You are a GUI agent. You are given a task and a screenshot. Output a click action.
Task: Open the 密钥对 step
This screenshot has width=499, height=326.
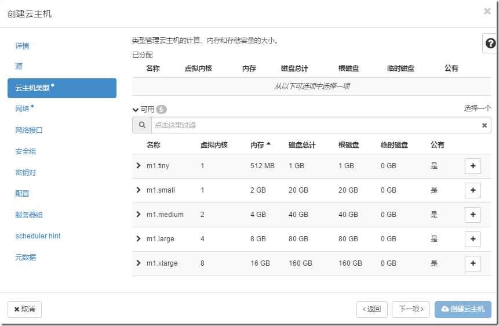click(x=26, y=172)
